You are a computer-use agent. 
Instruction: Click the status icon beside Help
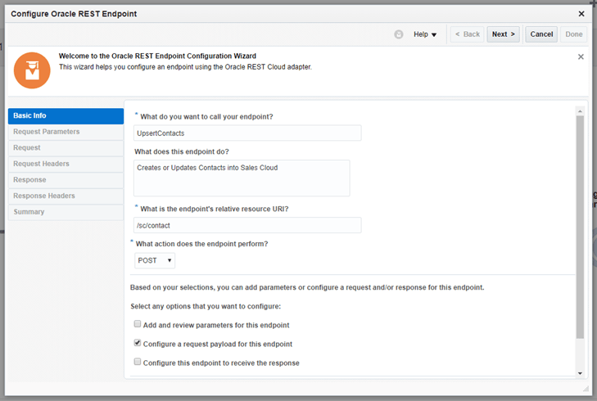tap(399, 34)
